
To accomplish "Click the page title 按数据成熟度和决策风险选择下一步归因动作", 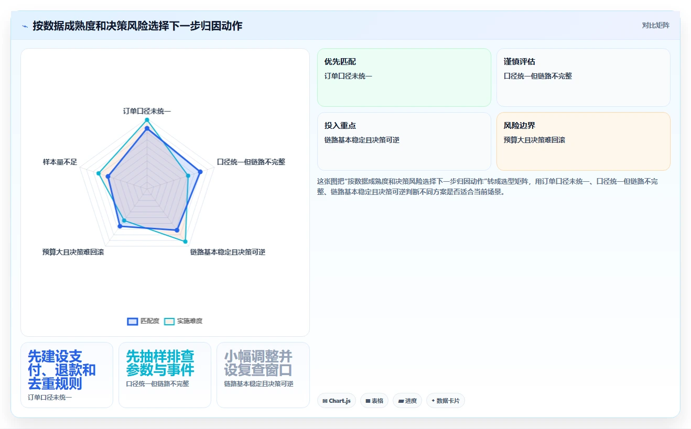I will 137,26.
